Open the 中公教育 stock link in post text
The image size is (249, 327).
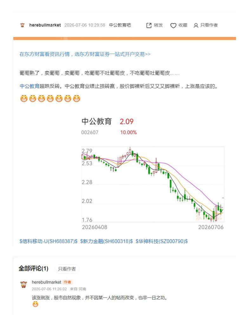tap(29, 86)
